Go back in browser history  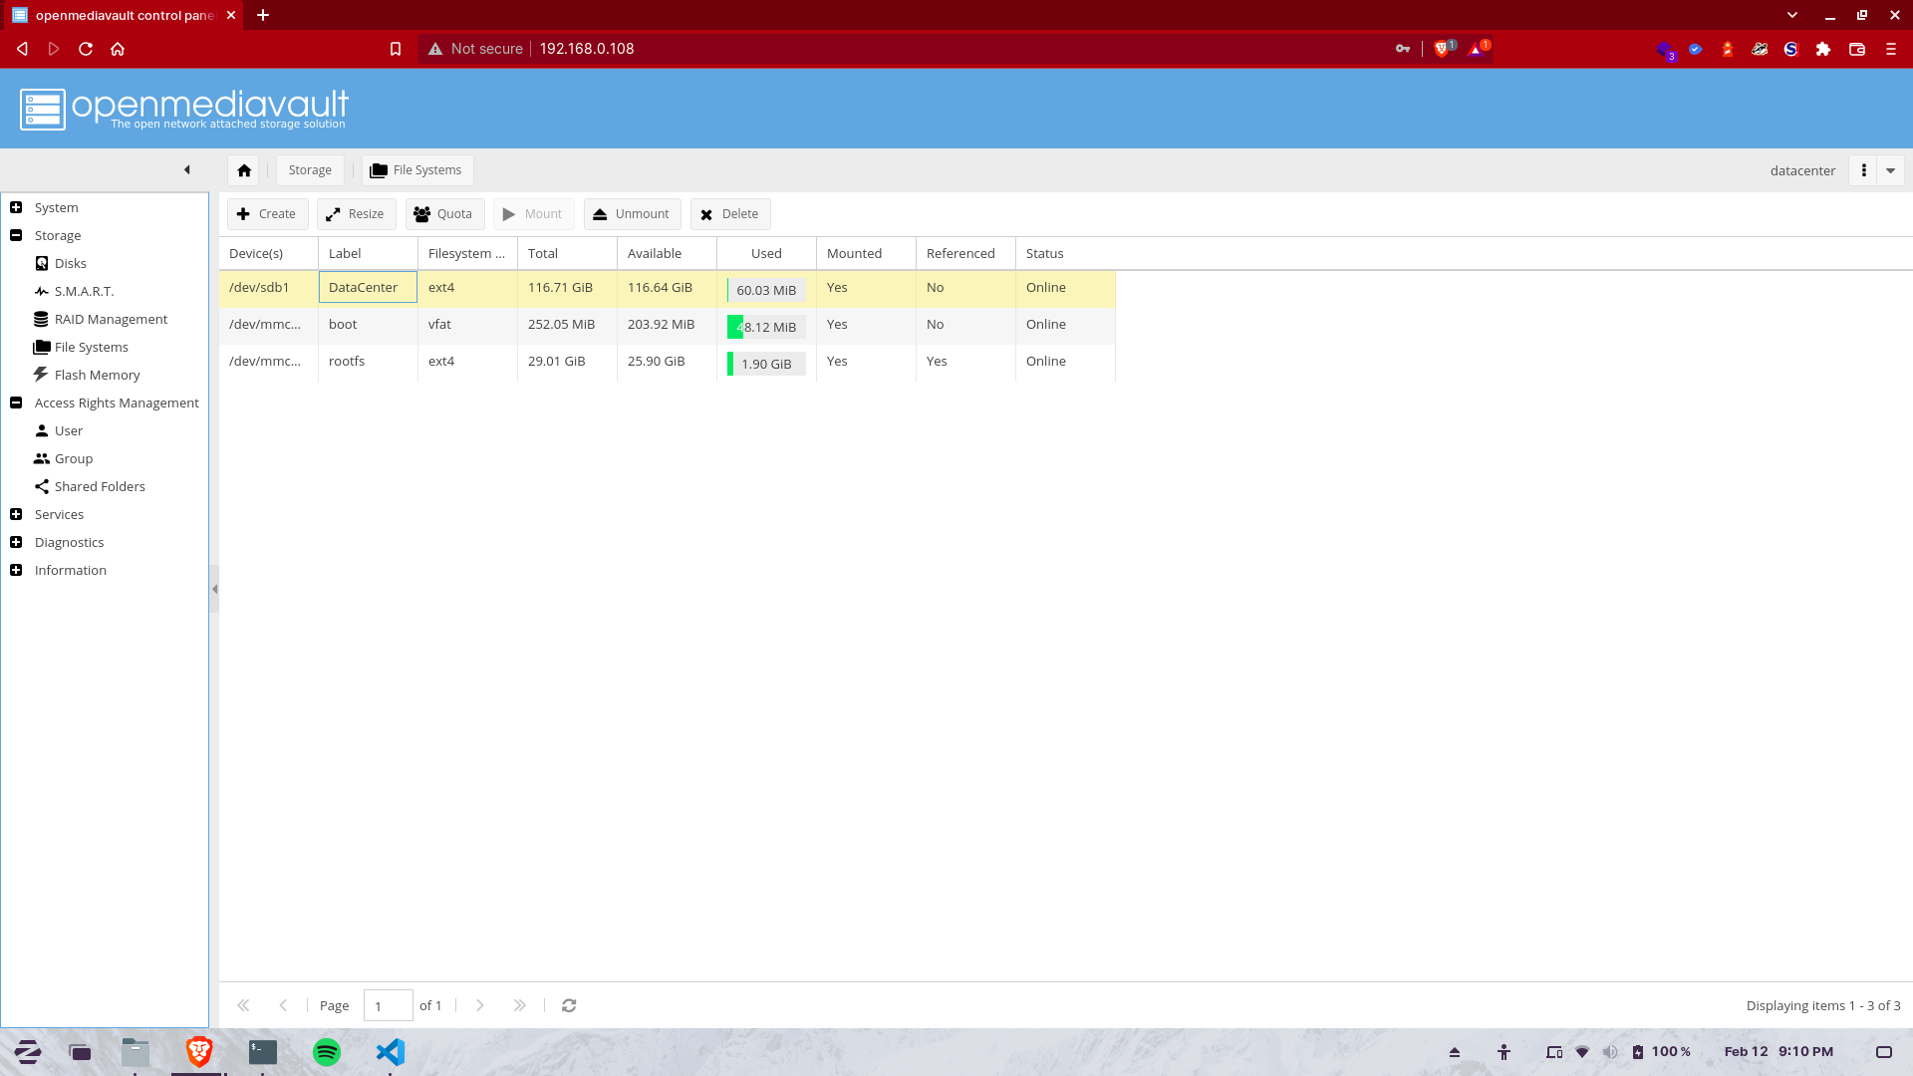(22, 49)
